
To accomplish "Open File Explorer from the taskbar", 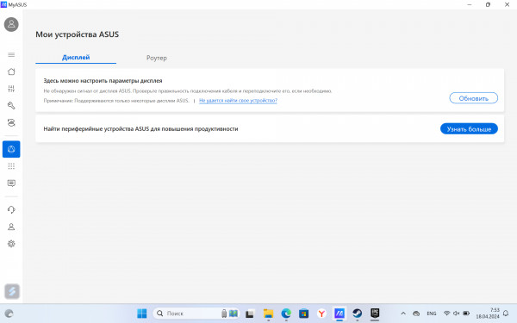I will tap(268, 314).
